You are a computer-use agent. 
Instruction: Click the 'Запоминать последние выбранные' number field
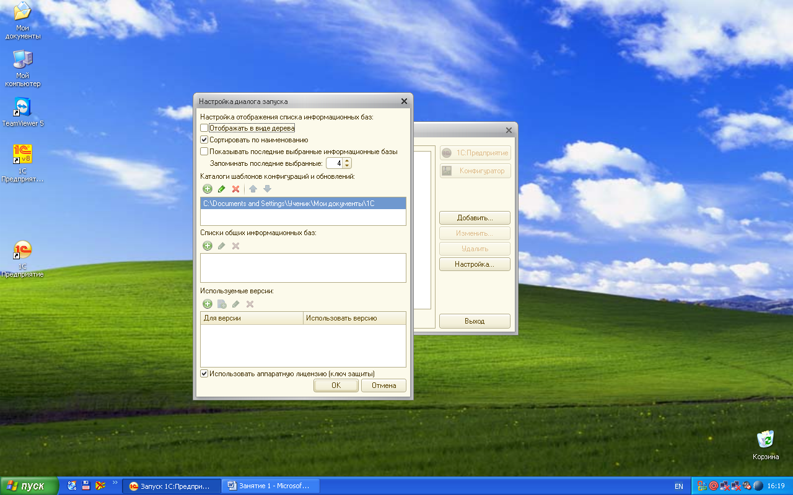coord(334,163)
